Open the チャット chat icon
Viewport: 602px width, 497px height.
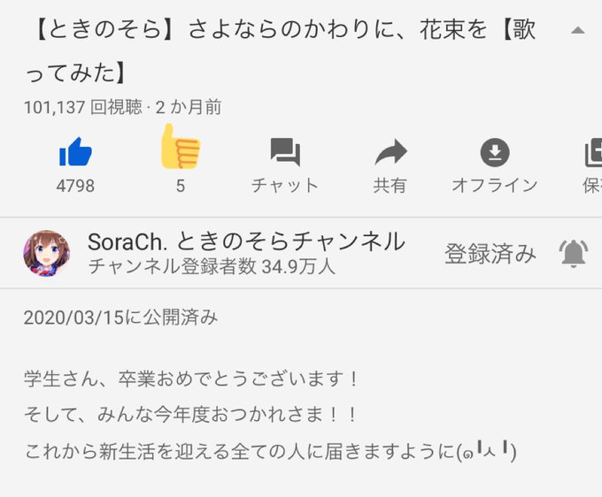(x=285, y=152)
